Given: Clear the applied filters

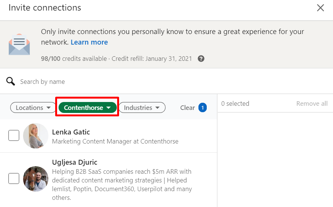Looking at the screenshot, I should pos(187,108).
